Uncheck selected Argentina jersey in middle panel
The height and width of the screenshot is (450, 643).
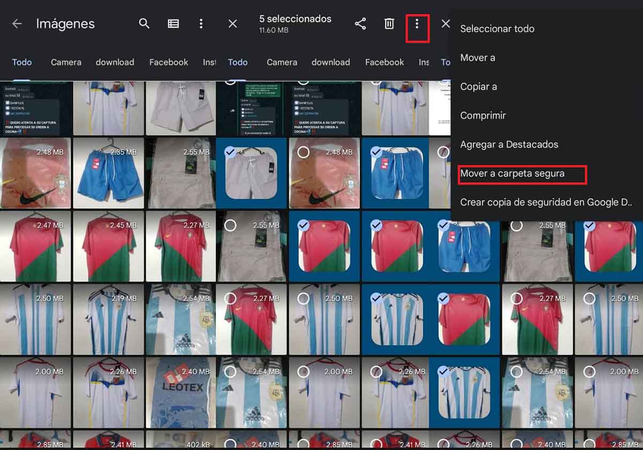pyautogui.click(x=376, y=298)
